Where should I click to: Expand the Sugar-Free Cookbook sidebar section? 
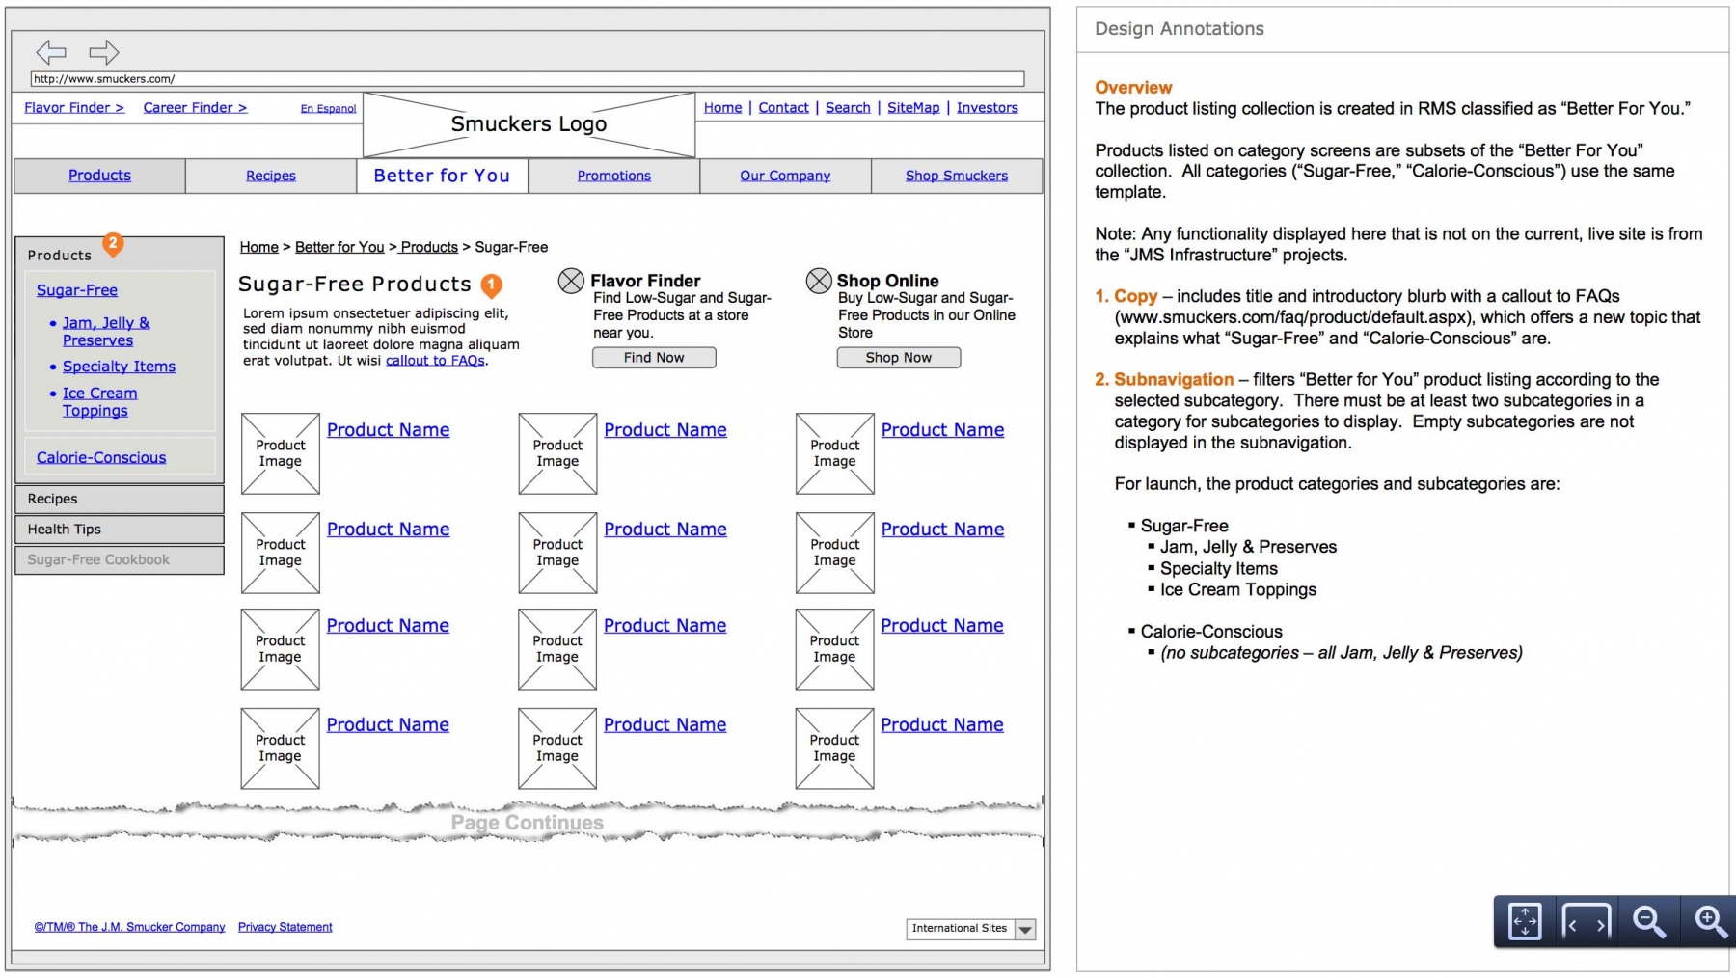click(120, 560)
